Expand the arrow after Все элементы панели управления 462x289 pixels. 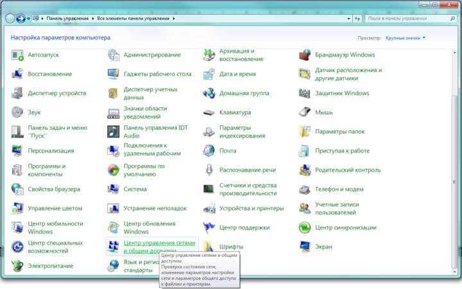[x=174, y=19]
